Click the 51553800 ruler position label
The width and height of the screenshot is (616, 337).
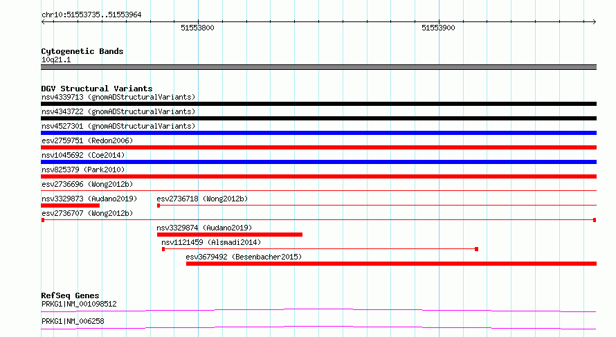[x=197, y=28]
